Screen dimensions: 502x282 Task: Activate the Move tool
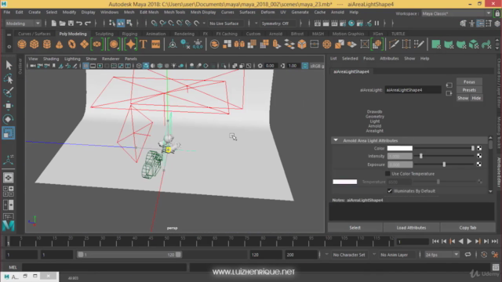[9, 106]
